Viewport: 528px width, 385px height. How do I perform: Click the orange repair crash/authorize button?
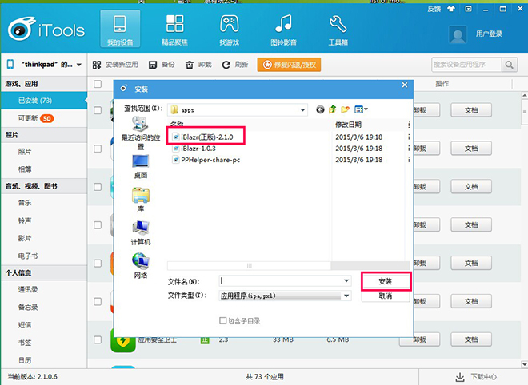click(289, 65)
